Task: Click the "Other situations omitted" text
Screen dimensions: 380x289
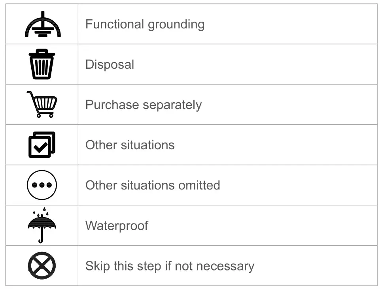Action: 153,185
